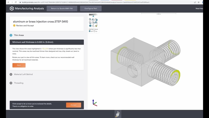Bookmark the page with star icon
Viewport: 209px width, 118px height.
(199, 2)
